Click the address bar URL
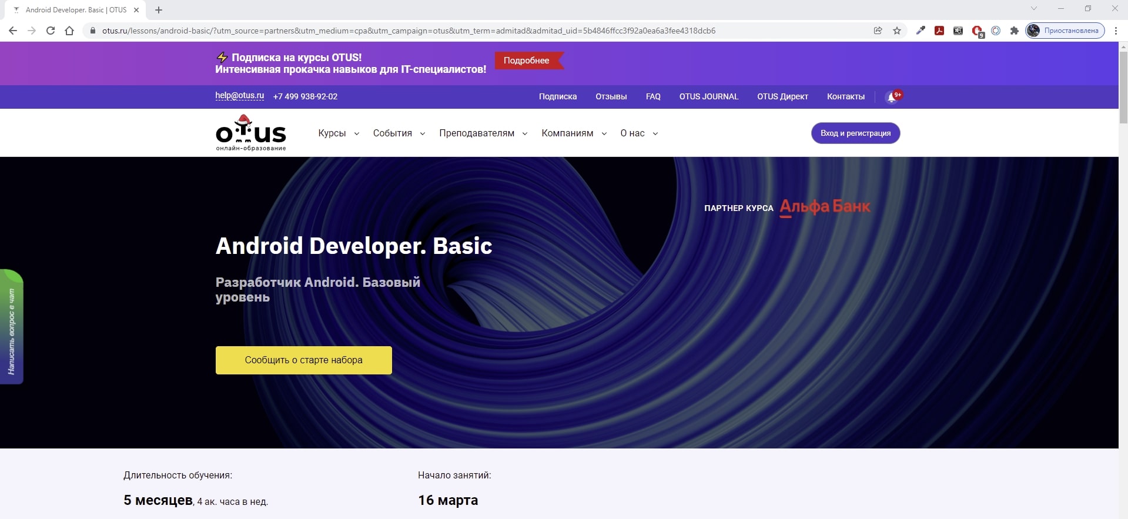Viewport: 1128px width, 519px height. click(409, 31)
